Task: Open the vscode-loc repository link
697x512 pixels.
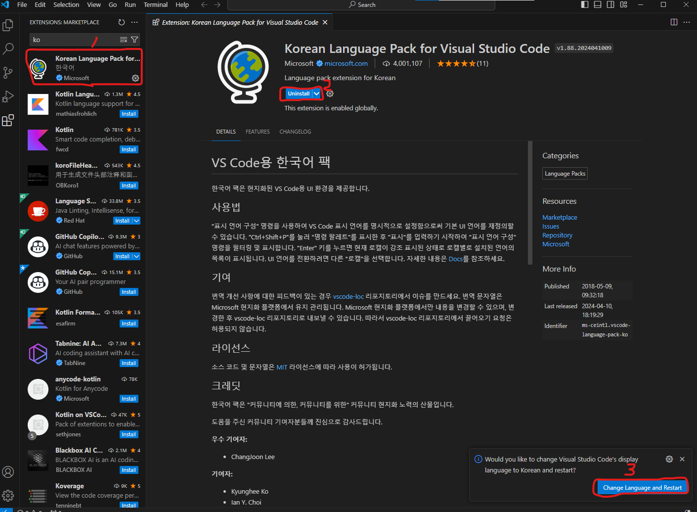Action: coord(348,296)
